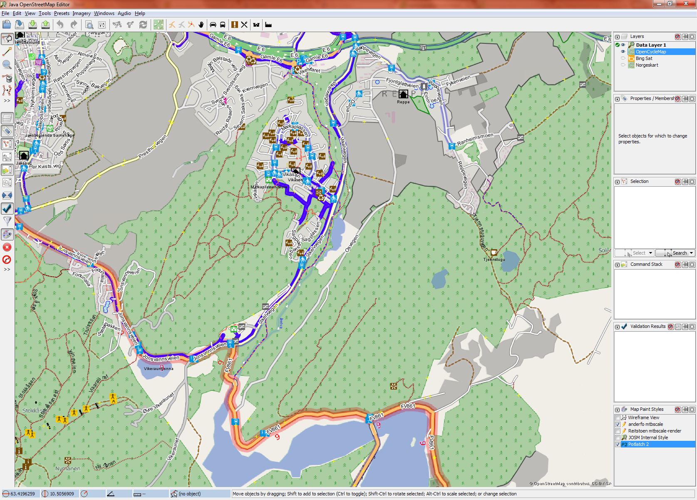The height and width of the screenshot is (500, 697).
Task: Open the Imagery menu
Action: 82,13
